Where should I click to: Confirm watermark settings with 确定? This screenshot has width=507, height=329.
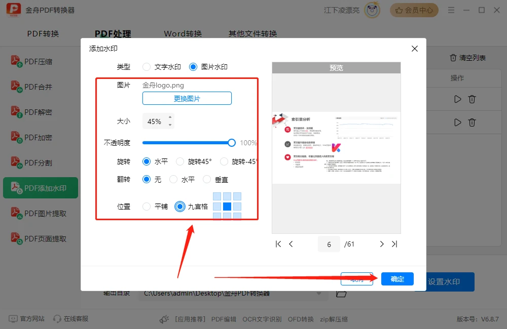(x=397, y=279)
